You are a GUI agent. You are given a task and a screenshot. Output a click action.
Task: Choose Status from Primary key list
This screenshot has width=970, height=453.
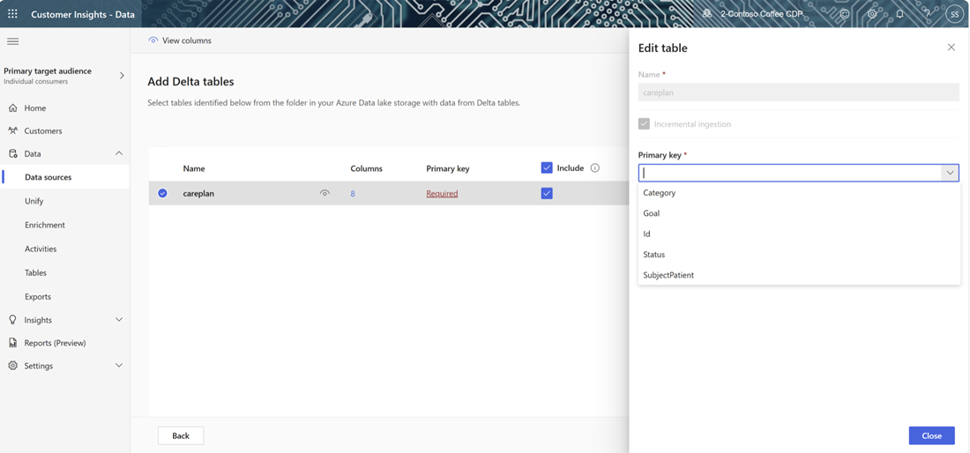(x=799, y=255)
